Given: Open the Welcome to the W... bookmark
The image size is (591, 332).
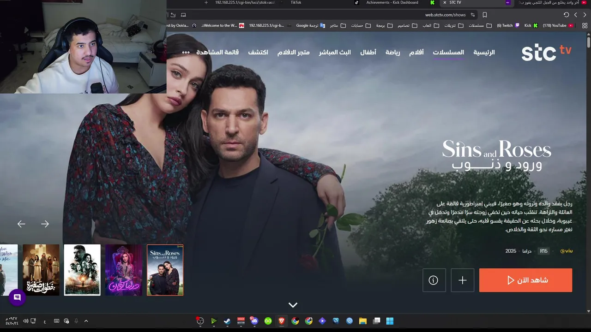Looking at the screenshot, I should (223, 25).
